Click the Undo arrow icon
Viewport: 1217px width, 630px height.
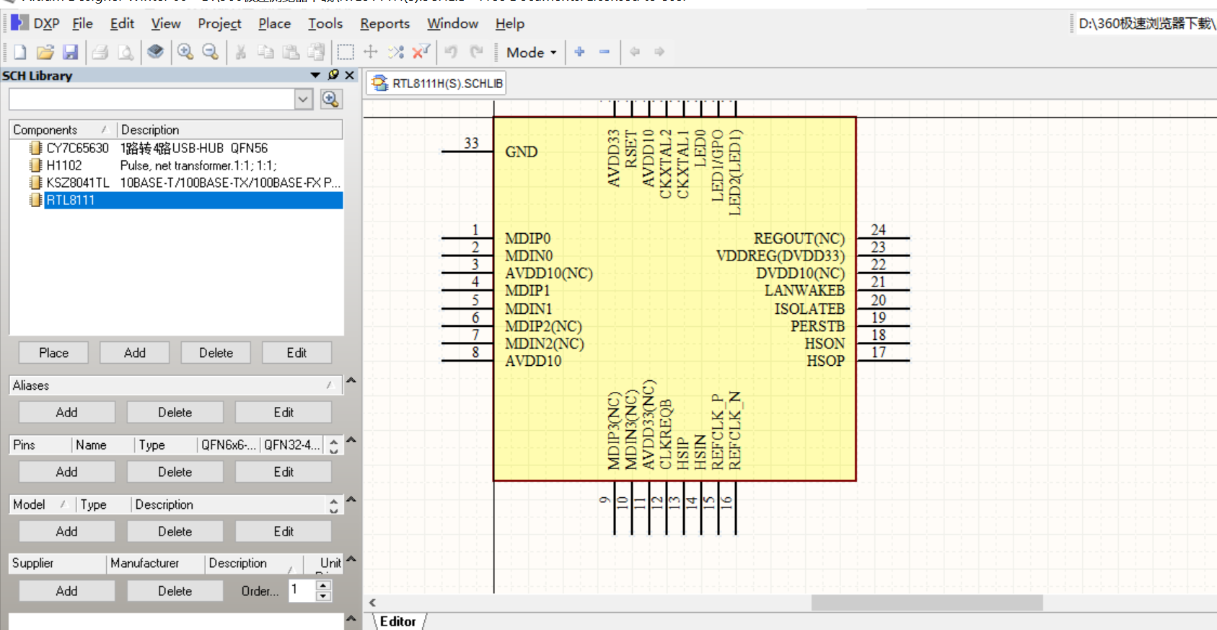451,52
